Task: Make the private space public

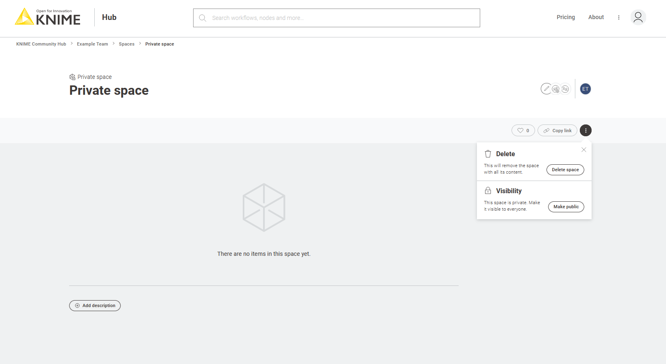Action: click(566, 207)
